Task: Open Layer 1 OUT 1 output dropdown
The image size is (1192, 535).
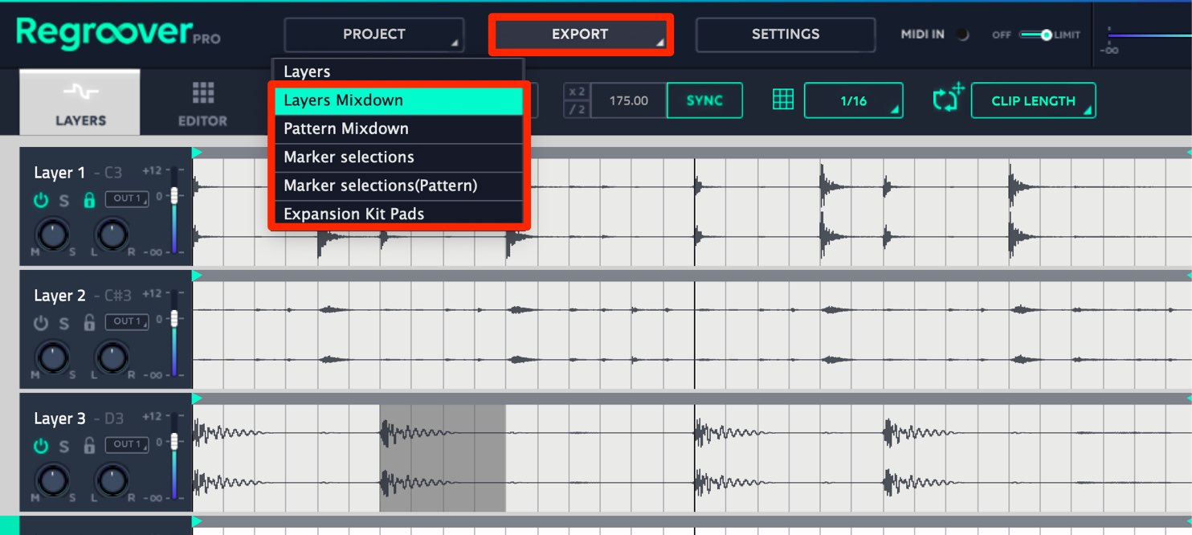Action: [x=126, y=198]
